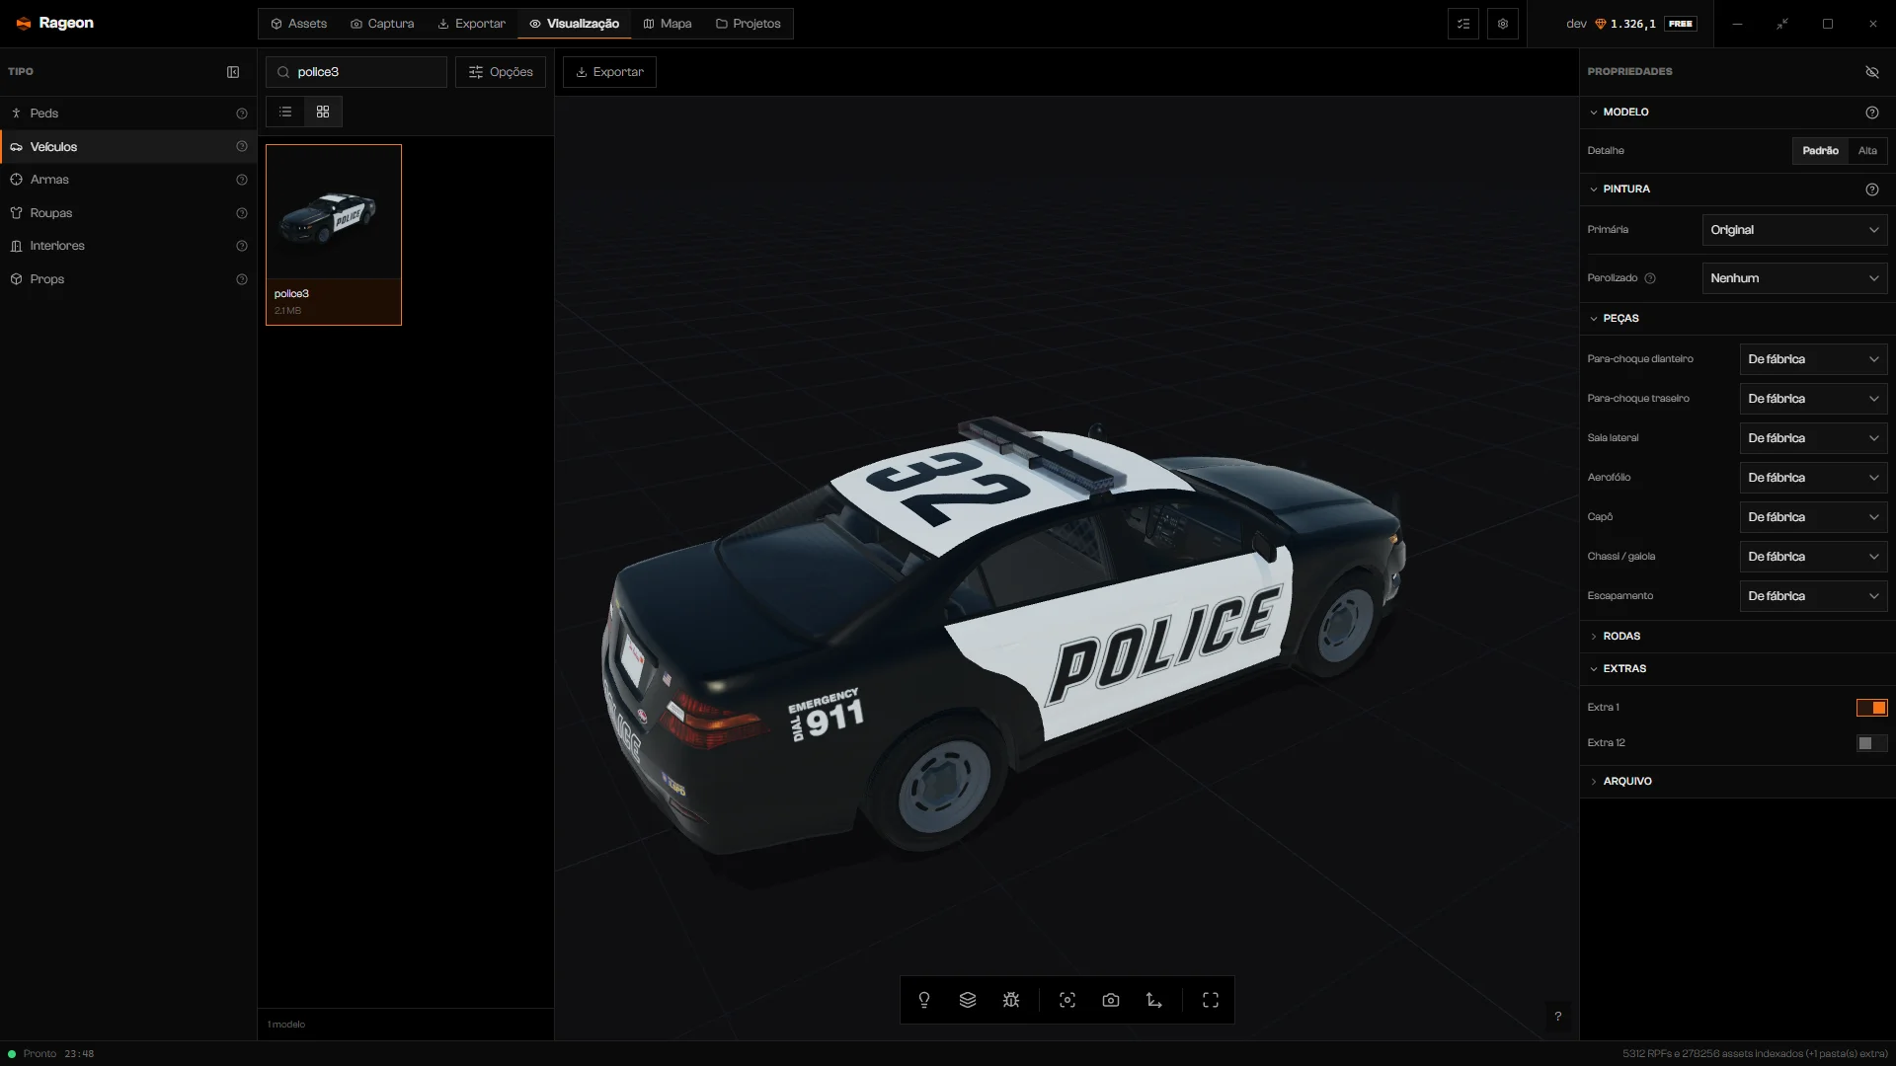Open the question mark help in viewport corner
The height and width of the screenshot is (1066, 1896).
pyautogui.click(x=1558, y=1017)
